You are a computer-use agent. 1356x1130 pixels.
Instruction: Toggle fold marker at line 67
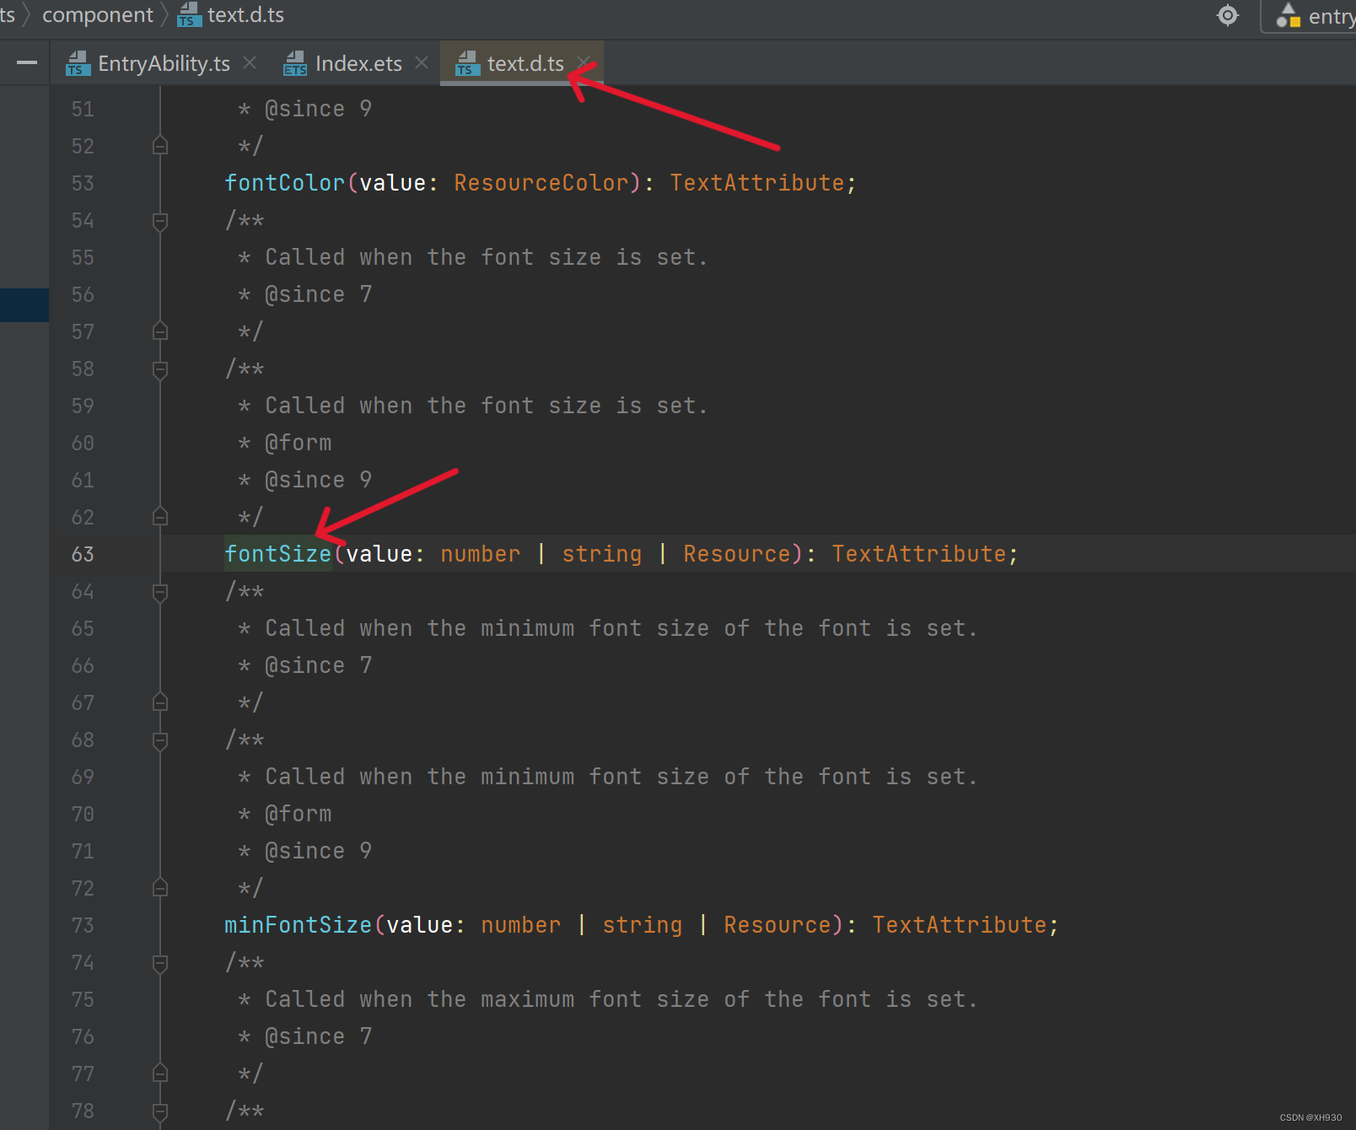point(160,702)
